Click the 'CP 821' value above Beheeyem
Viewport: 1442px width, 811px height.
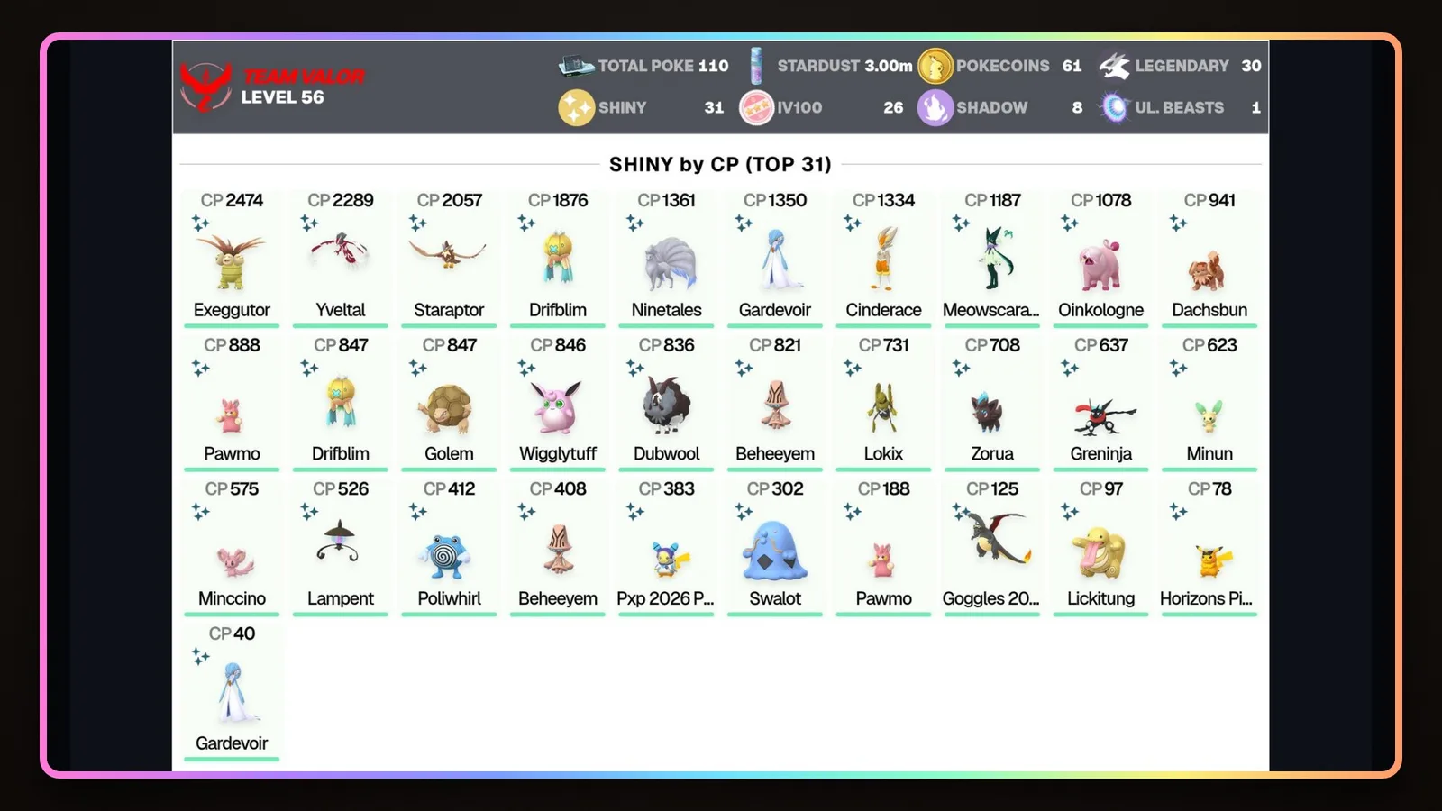tap(775, 345)
